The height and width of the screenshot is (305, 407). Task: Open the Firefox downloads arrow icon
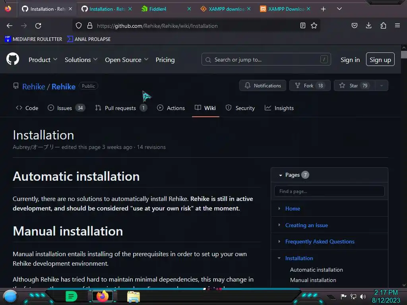pyautogui.click(x=368, y=25)
